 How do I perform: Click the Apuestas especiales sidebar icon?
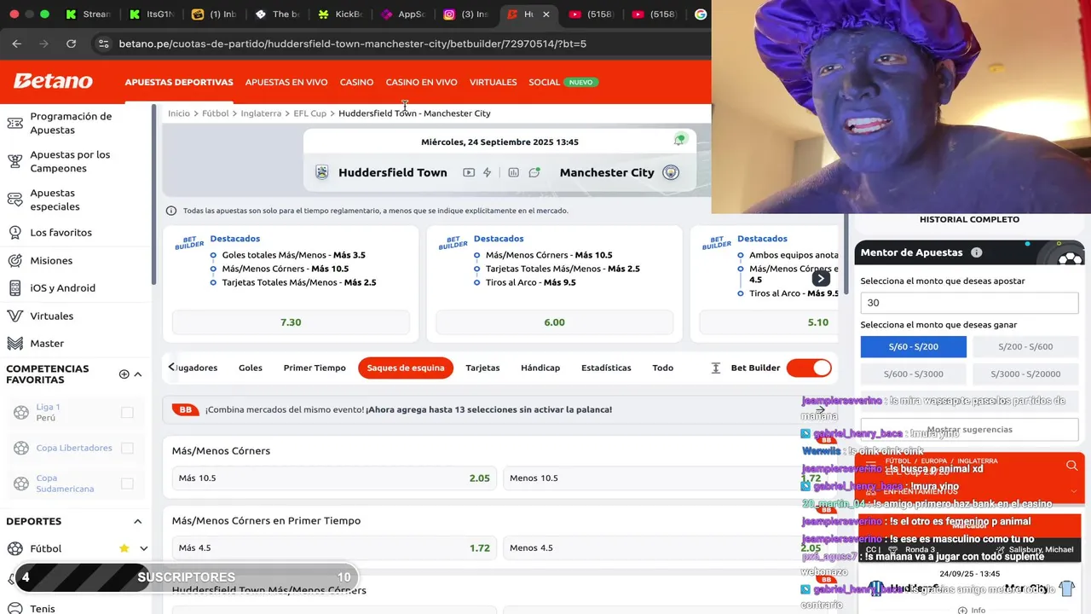pos(14,200)
